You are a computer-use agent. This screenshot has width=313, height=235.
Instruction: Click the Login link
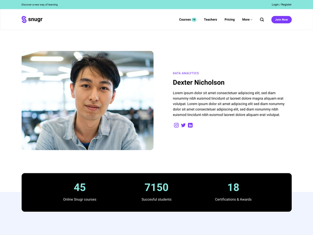click(x=275, y=5)
